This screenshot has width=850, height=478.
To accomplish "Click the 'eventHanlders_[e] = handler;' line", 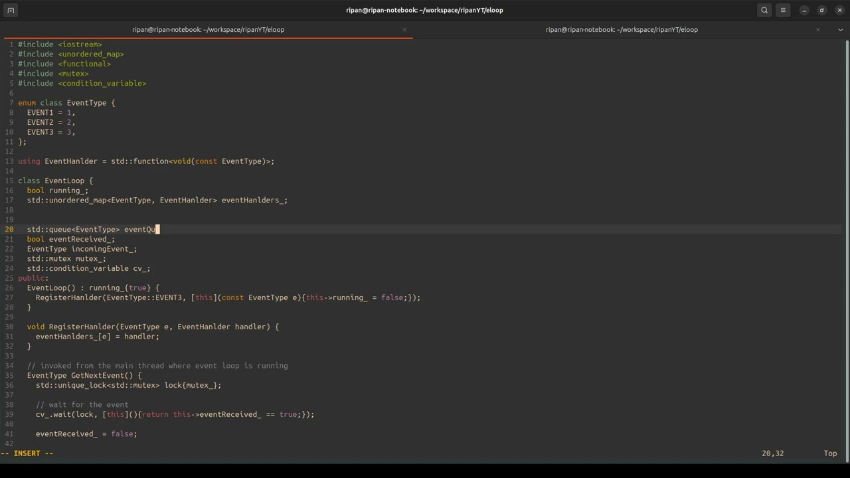I will [x=98, y=337].
